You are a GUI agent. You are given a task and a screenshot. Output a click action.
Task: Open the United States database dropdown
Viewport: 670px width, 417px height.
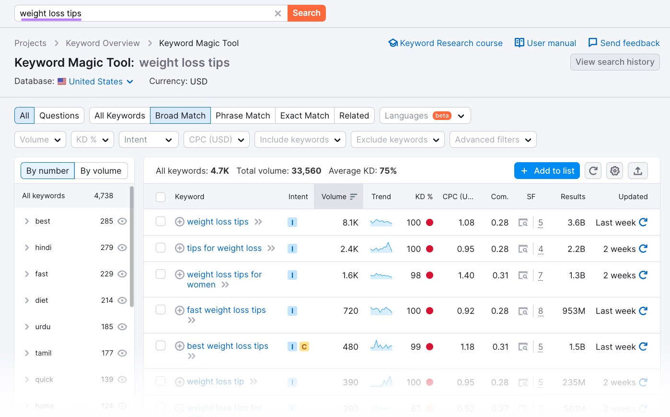(95, 81)
